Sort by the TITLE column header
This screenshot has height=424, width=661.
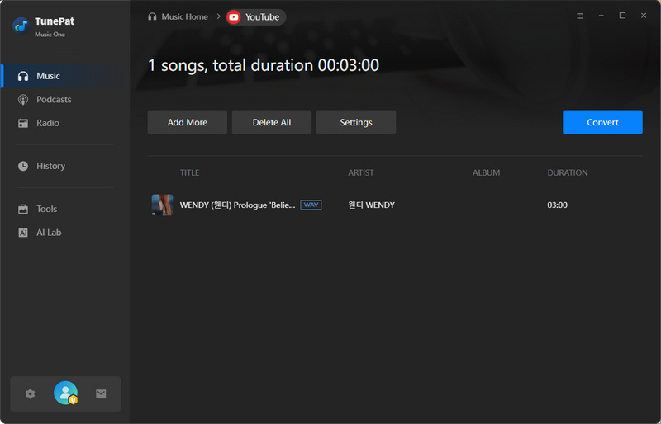click(189, 172)
